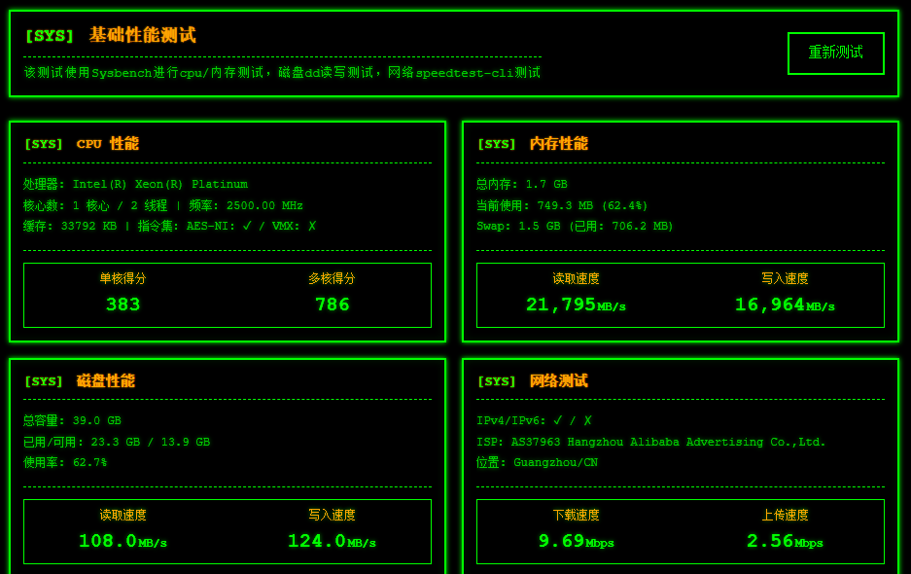Click the disk read speed 108.0 MB/s
This screenshot has height=574, width=911.
pos(123,541)
